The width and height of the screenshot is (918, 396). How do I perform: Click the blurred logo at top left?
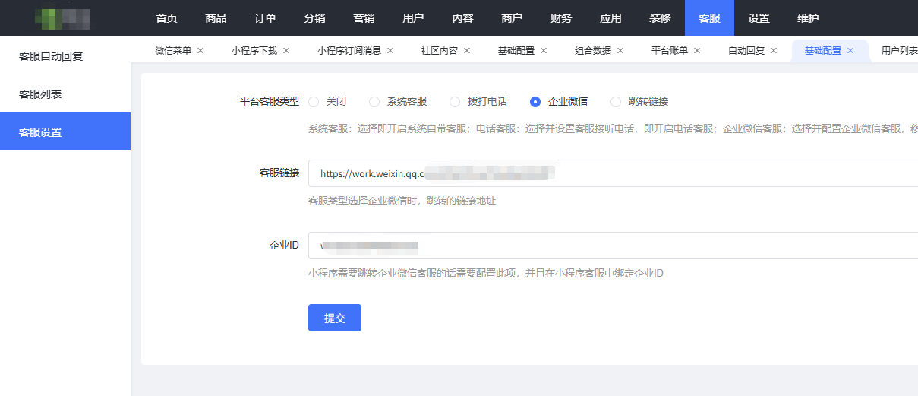62,18
